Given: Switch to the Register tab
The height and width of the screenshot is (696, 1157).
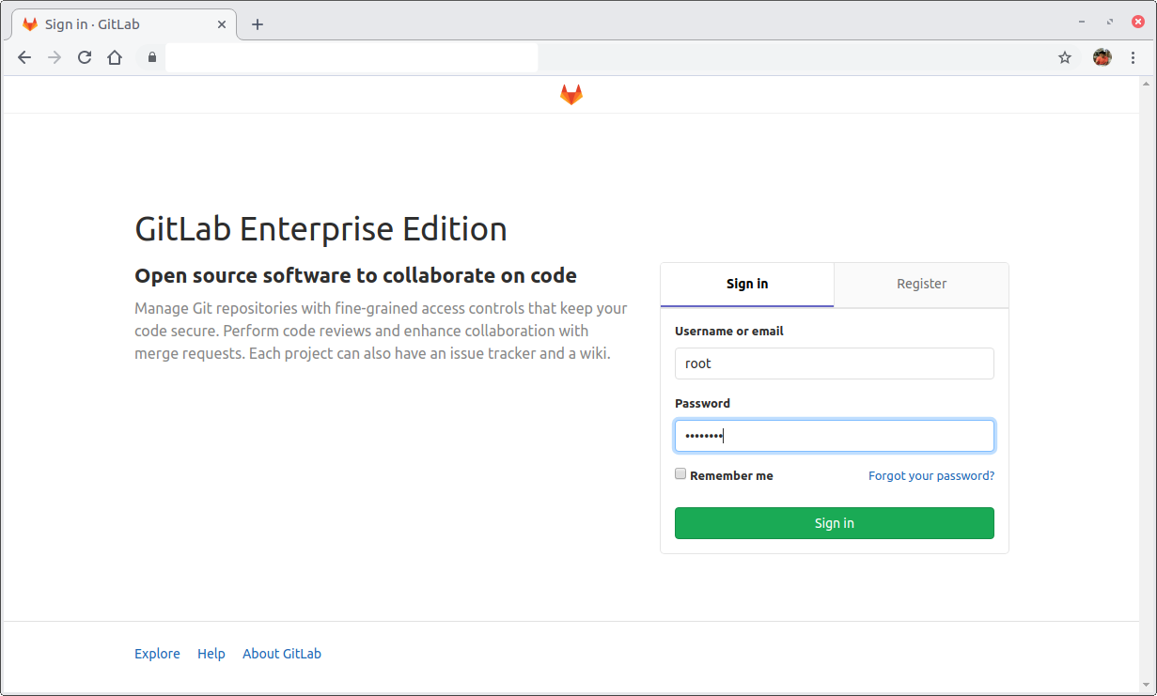Looking at the screenshot, I should click(921, 284).
